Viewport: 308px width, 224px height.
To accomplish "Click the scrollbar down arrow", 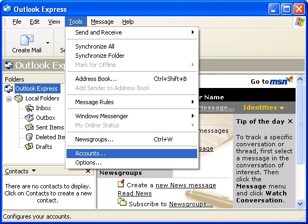I will pos(300,204).
